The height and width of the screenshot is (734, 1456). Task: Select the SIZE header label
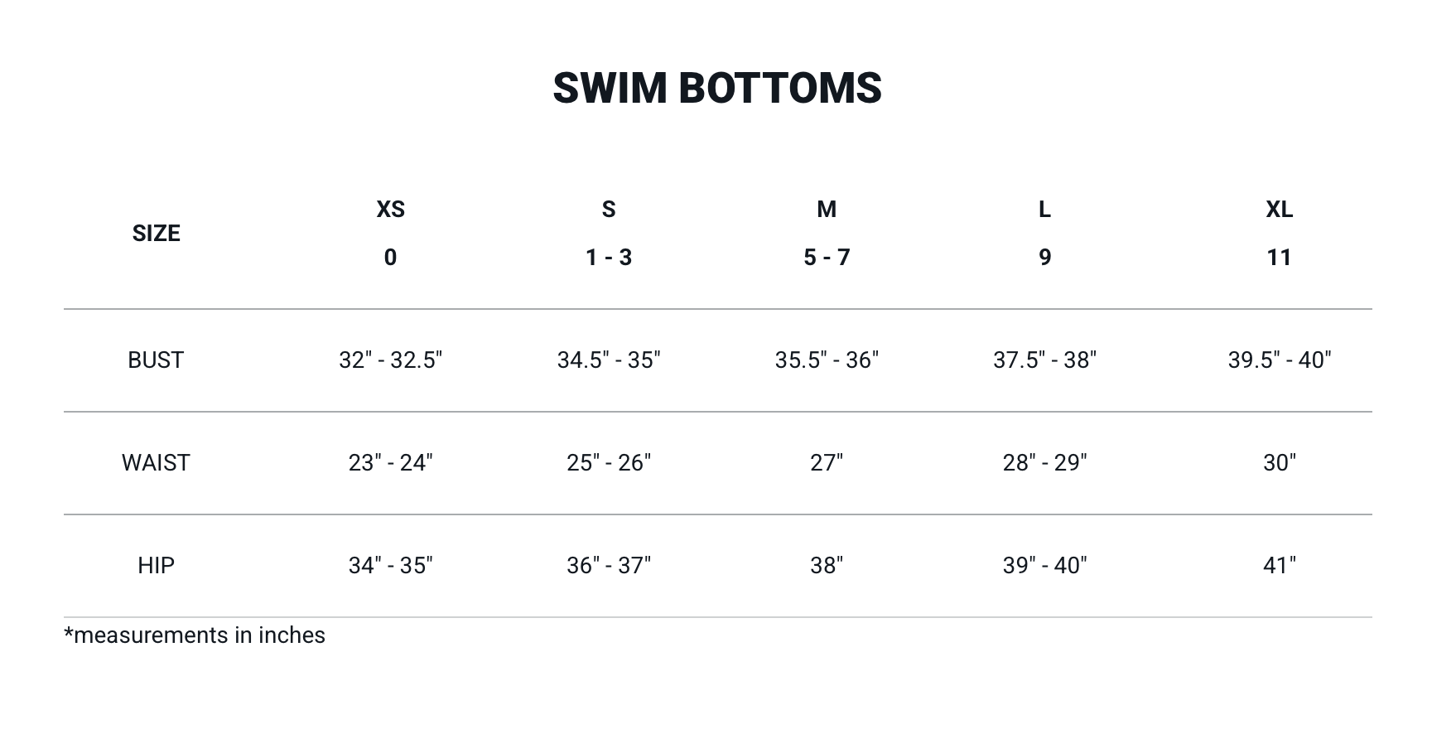click(157, 234)
